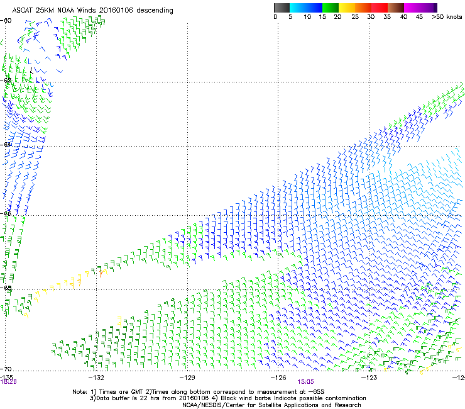
Task: Select the gray 0-5 knots legend swatch
Action: pos(282,8)
